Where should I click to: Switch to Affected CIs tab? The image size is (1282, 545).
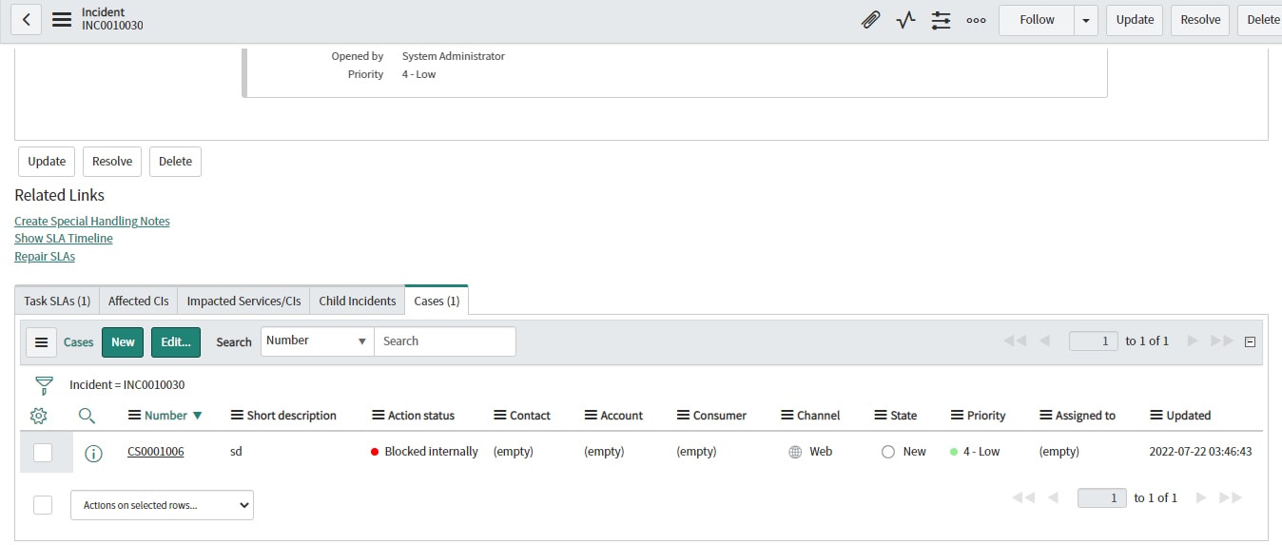(138, 301)
